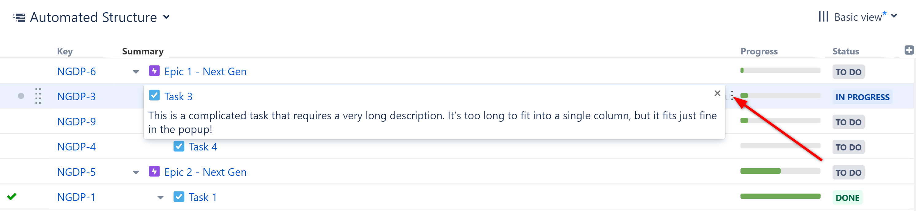This screenshot has width=916, height=211.
Task: Click the Basic view columns icon
Action: [823, 16]
